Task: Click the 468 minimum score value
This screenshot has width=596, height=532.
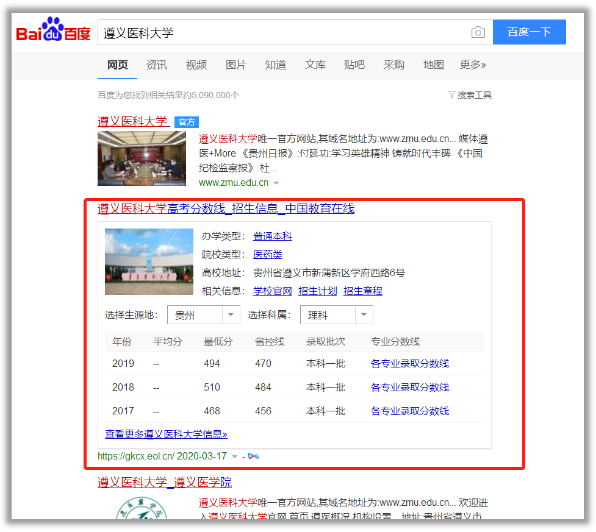Action: pyautogui.click(x=212, y=411)
